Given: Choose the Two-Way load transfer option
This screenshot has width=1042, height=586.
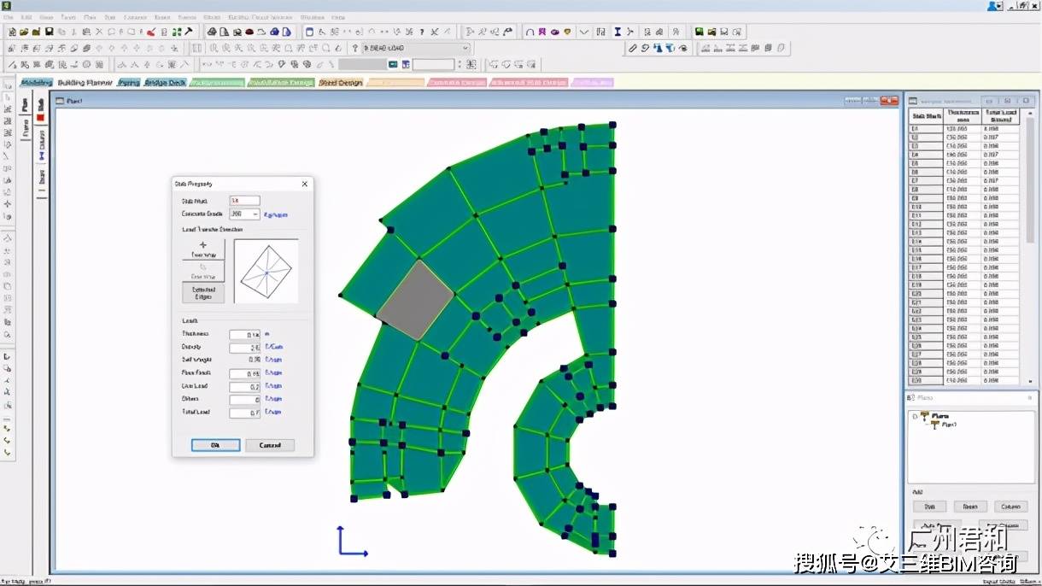Looking at the screenshot, I should click(x=203, y=249).
